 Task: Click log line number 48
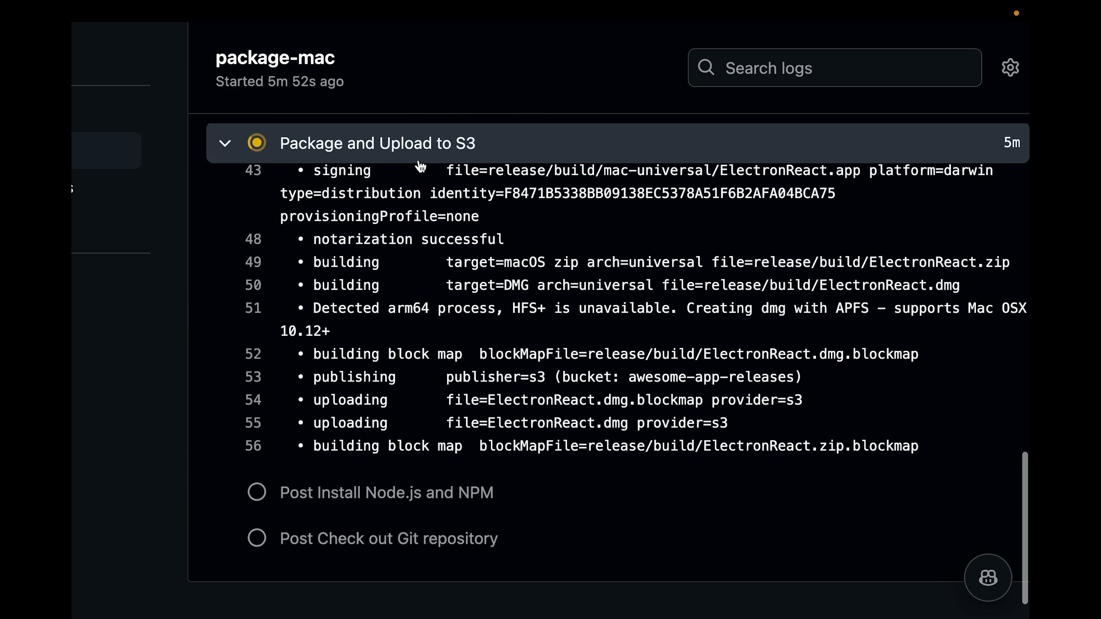pos(253,239)
